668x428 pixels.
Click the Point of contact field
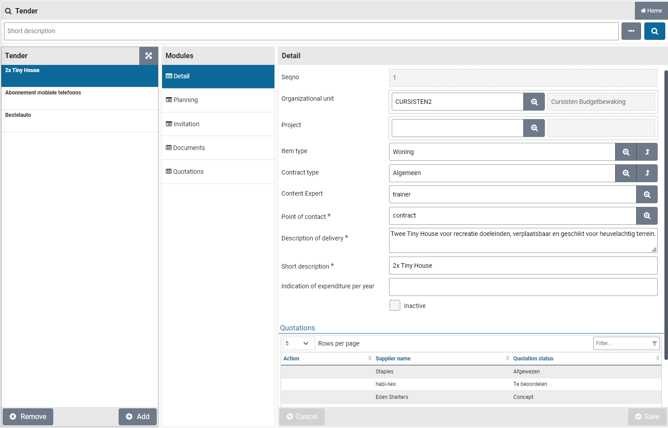513,216
